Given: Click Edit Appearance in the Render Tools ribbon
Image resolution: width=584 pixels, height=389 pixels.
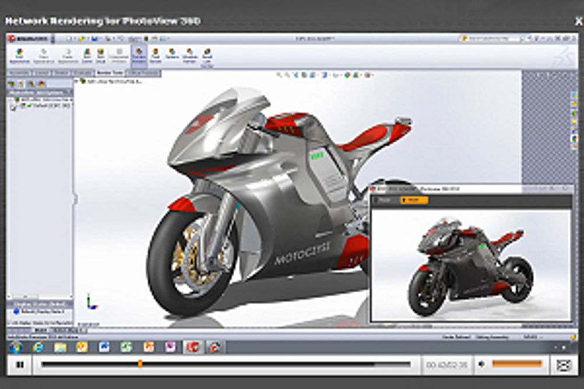Looking at the screenshot, I should [19, 56].
